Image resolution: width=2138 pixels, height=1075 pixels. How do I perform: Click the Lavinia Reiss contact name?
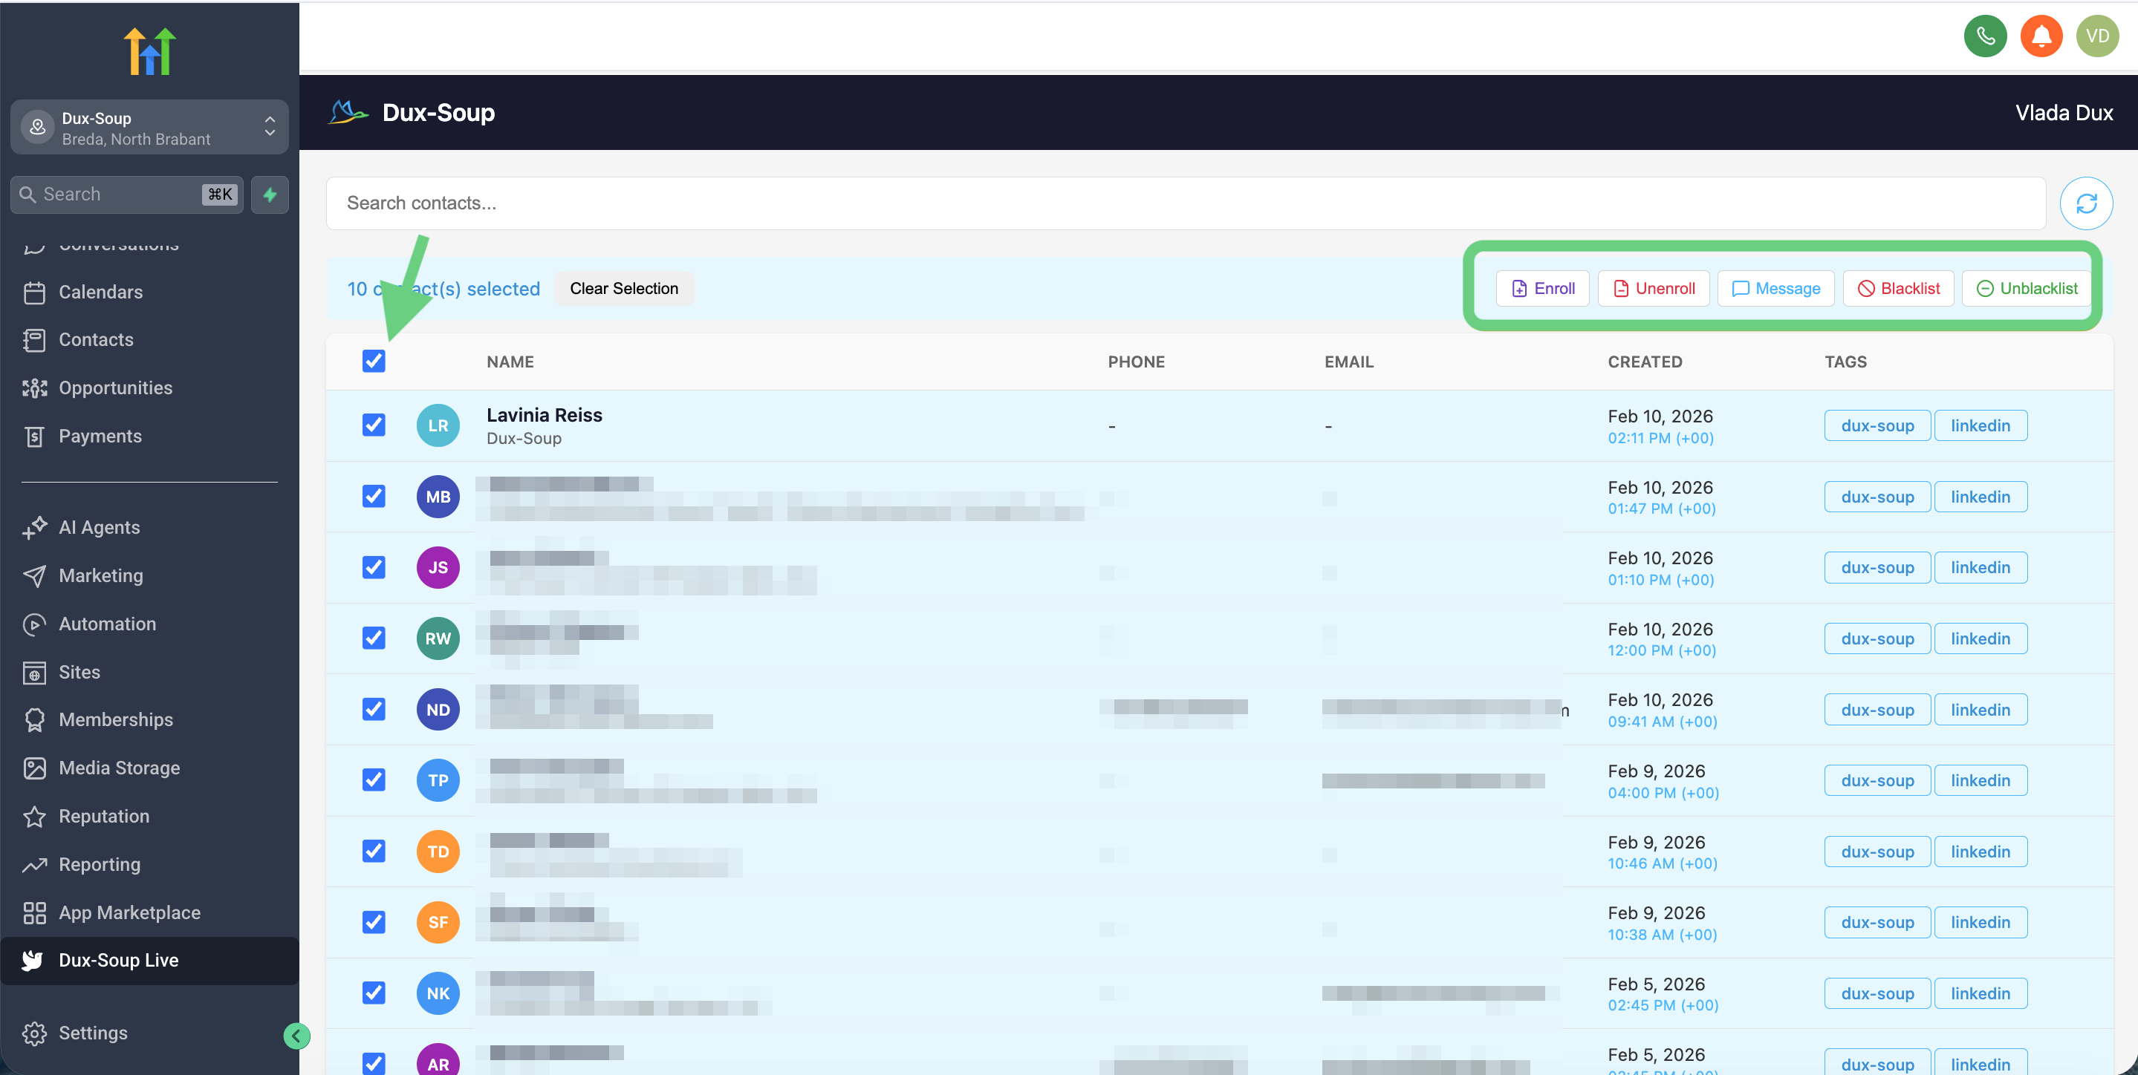tap(545, 415)
